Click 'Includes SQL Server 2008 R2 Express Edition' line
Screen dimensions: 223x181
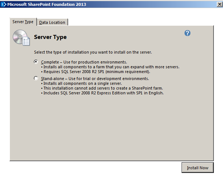[x=103, y=93]
